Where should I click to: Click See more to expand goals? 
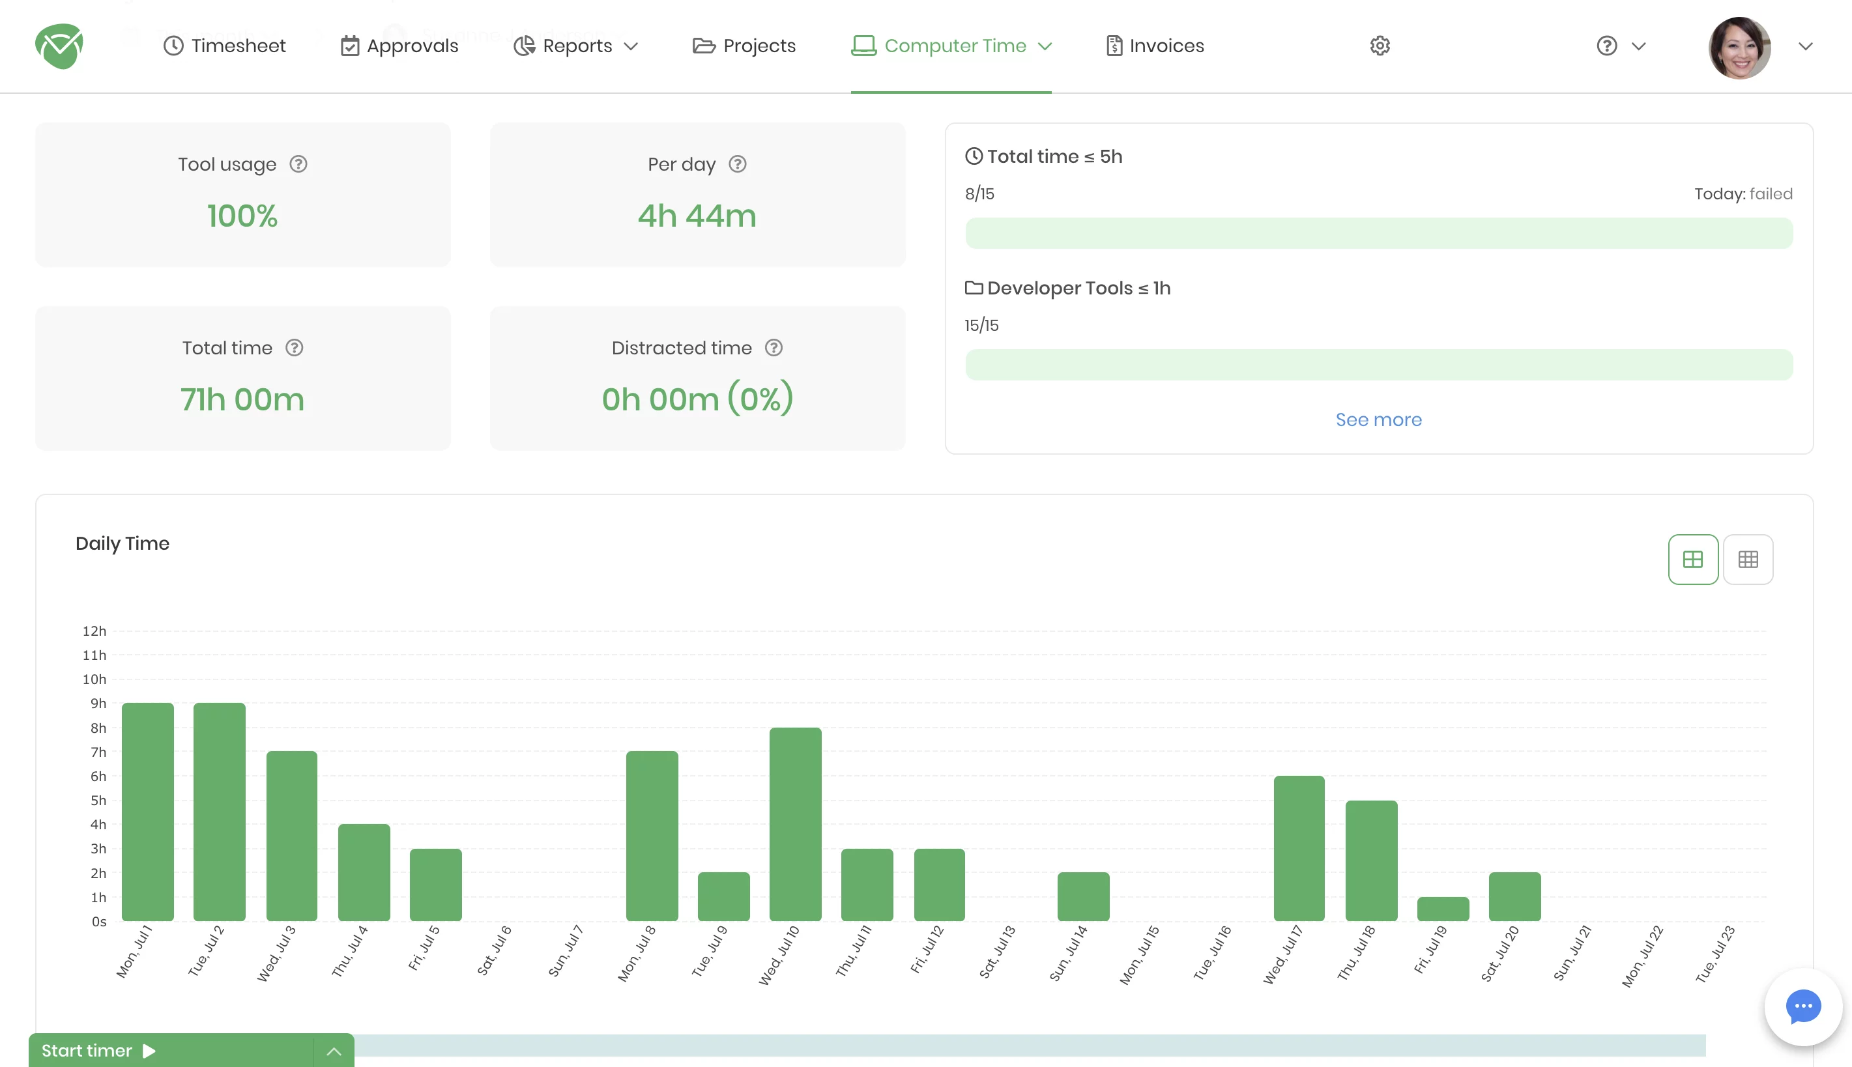pyautogui.click(x=1379, y=418)
